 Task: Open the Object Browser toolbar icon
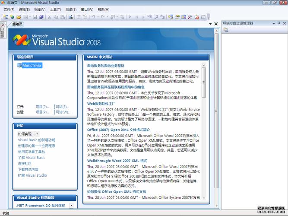tap(184, 17)
